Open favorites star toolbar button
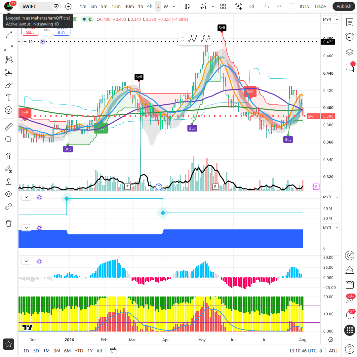Viewport: 357px width, 357px height. (x=9, y=344)
